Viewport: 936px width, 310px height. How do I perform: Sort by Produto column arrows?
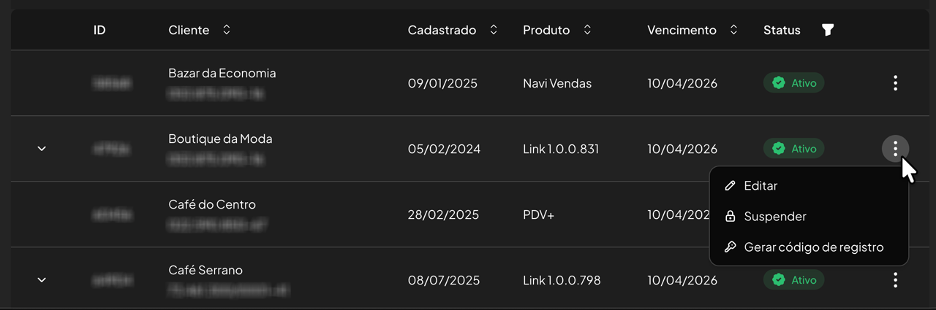[587, 30]
